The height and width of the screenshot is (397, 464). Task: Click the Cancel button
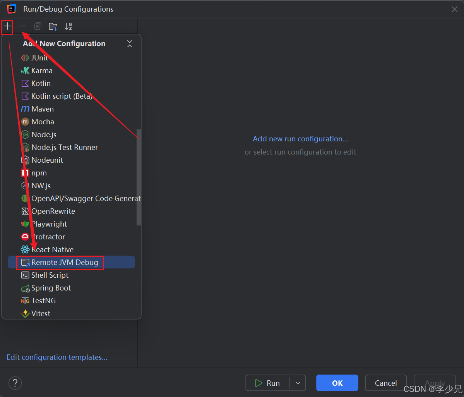[386, 383]
